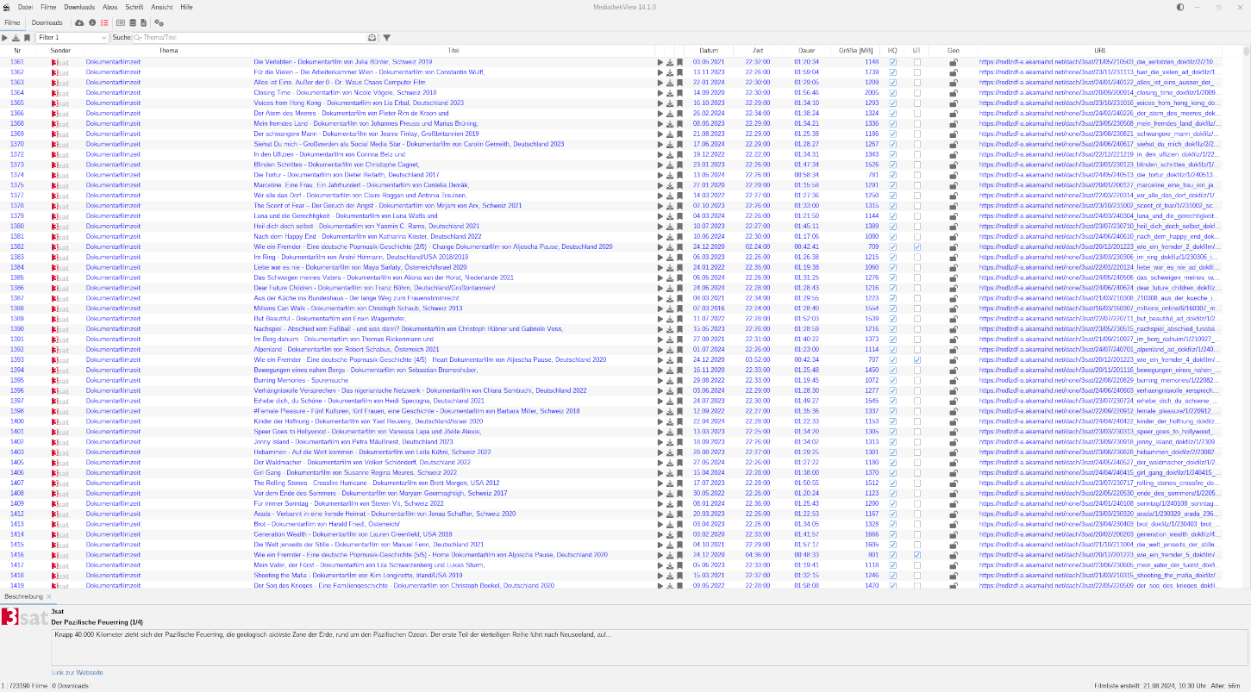Sort by the Datum column header

709,51
